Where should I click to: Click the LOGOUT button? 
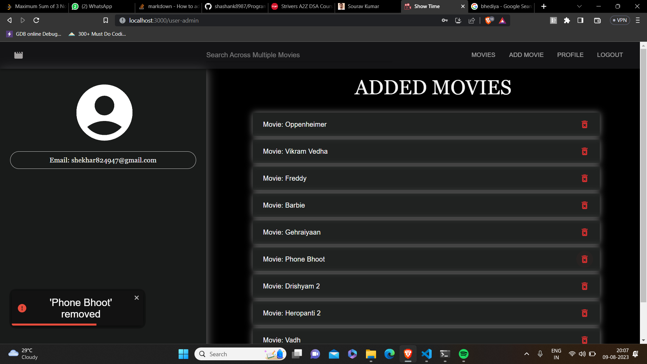pos(610,55)
